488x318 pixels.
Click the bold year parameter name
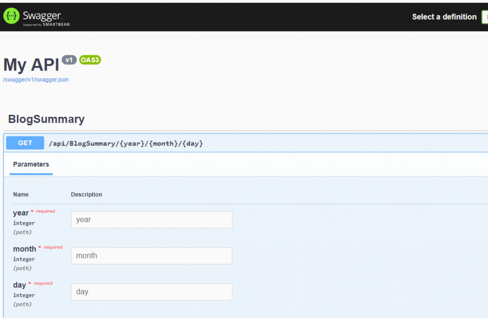click(21, 213)
